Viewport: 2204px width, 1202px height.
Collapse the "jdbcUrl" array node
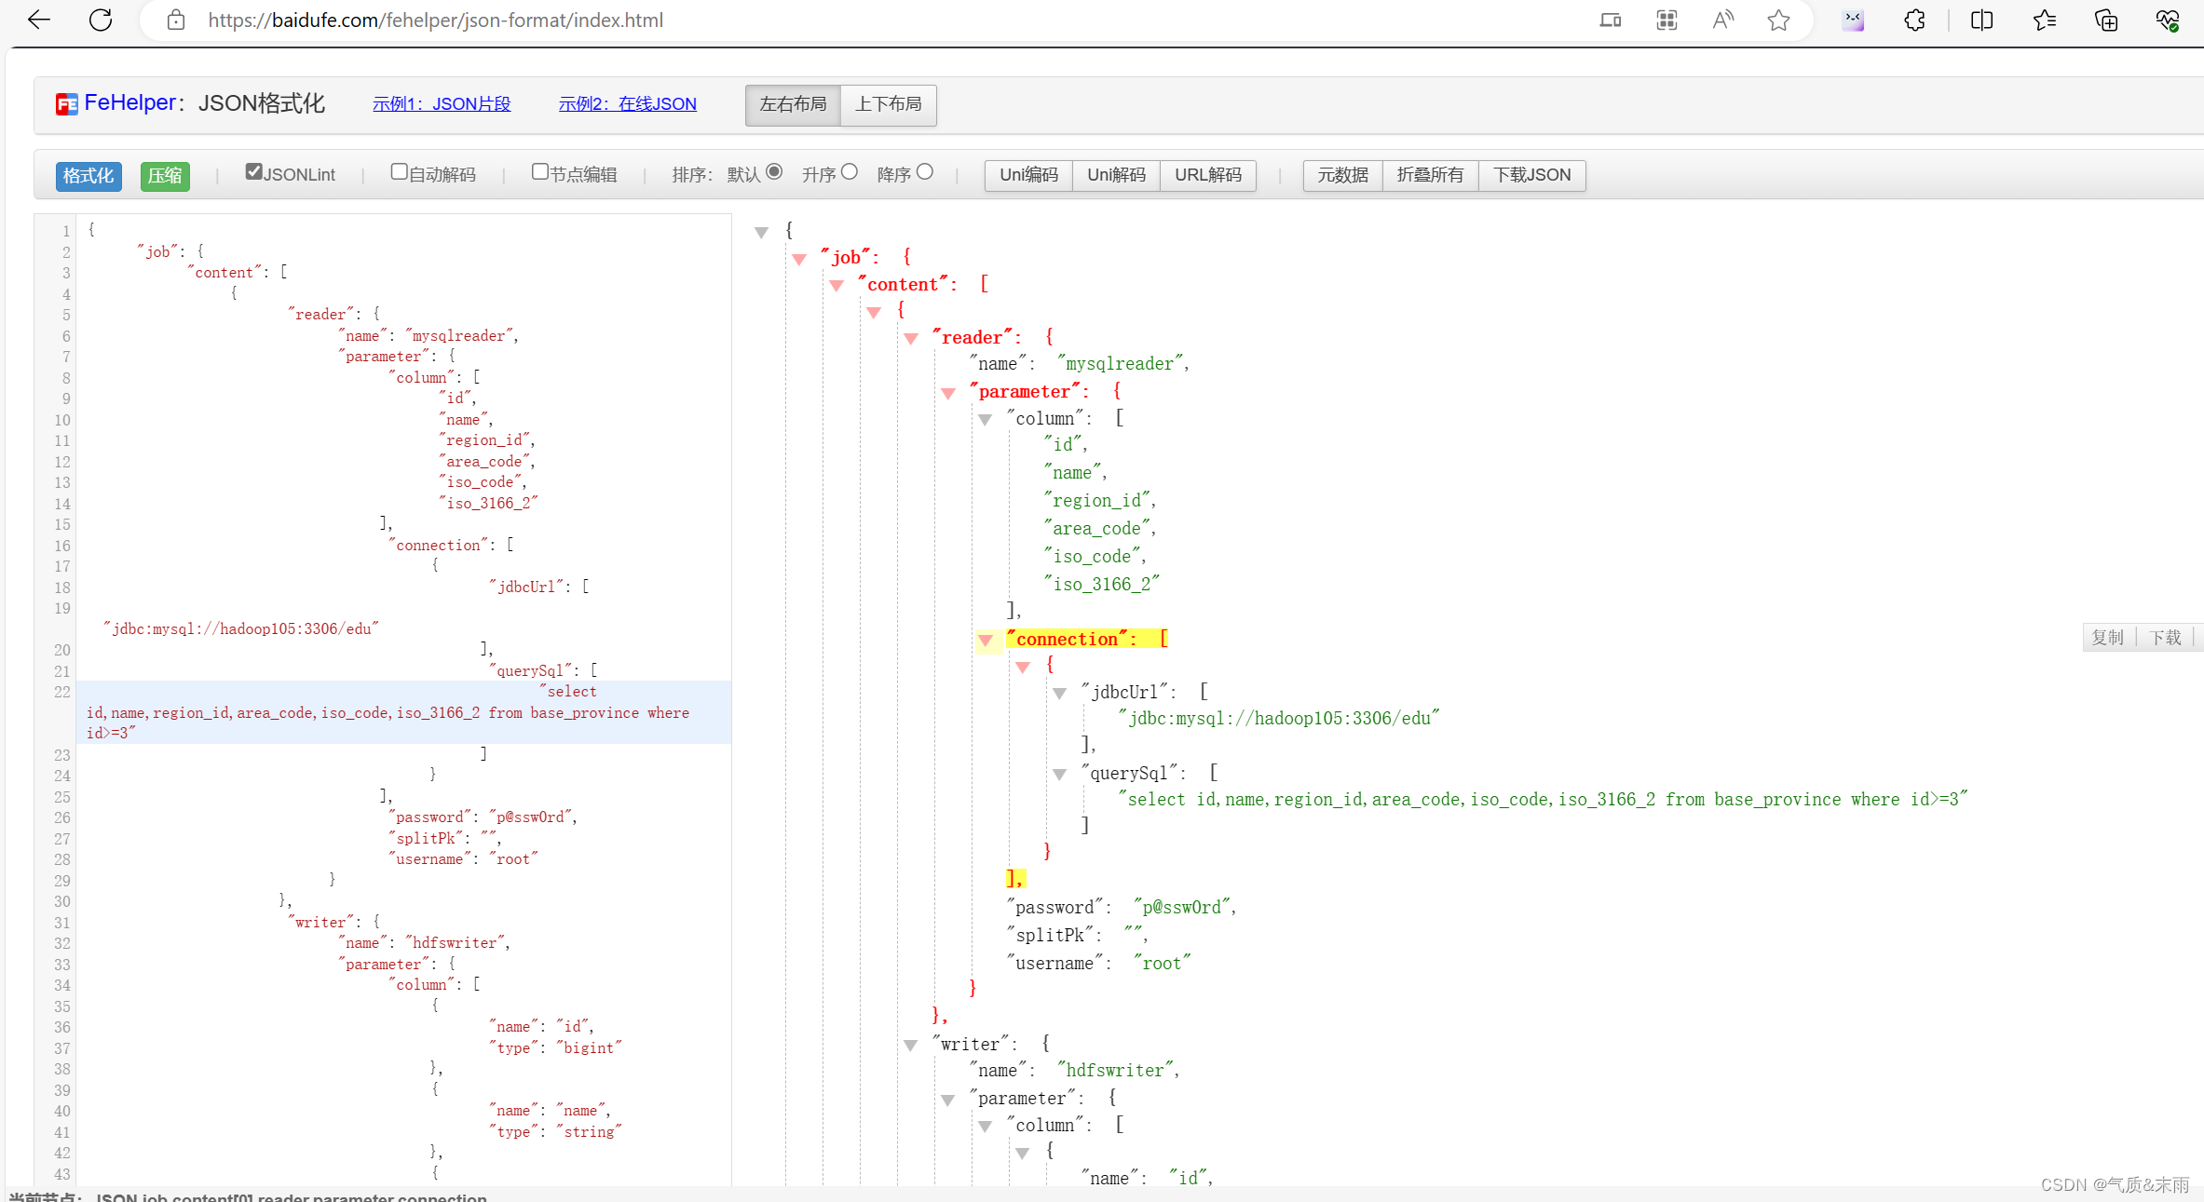coord(1060,693)
